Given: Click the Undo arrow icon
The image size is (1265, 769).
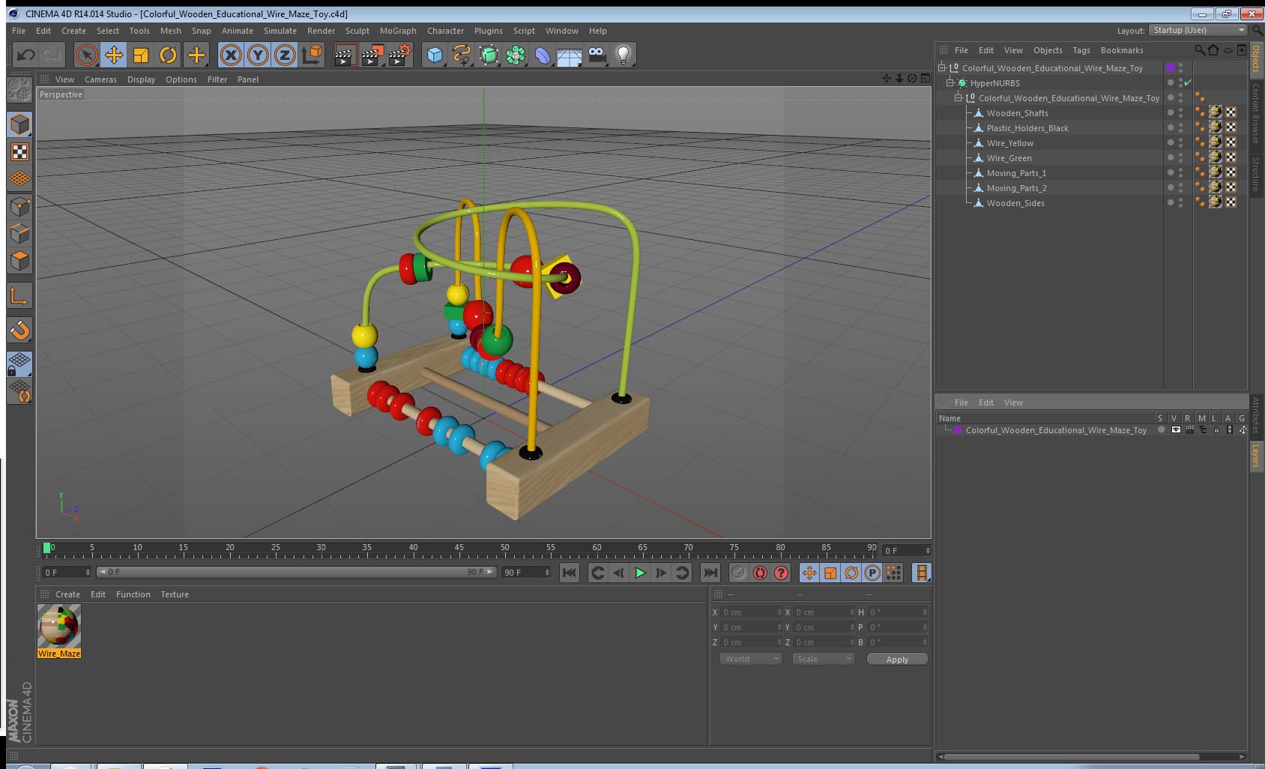Looking at the screenshot, I should (x=25, y=55).
